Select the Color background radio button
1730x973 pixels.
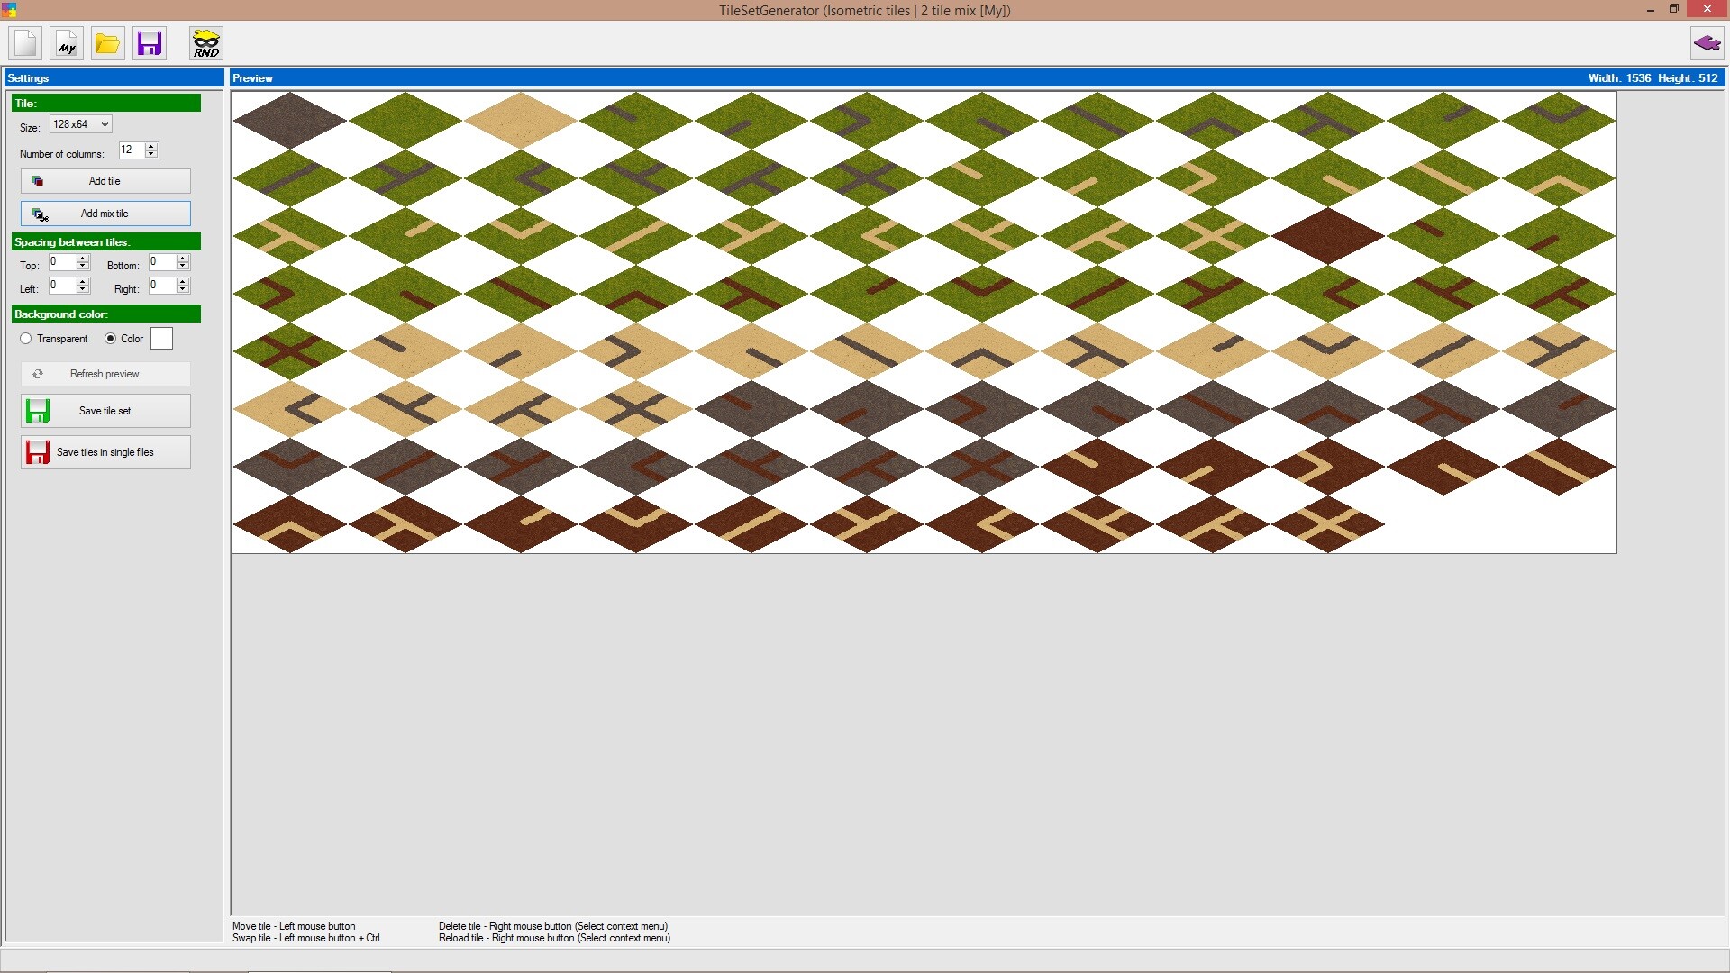[111, 339]
